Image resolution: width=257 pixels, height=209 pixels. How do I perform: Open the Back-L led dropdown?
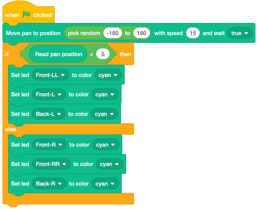point(49,114)
